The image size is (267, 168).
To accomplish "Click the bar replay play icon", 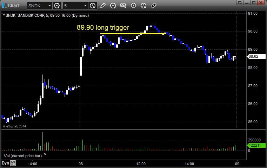I will [133, 6].
